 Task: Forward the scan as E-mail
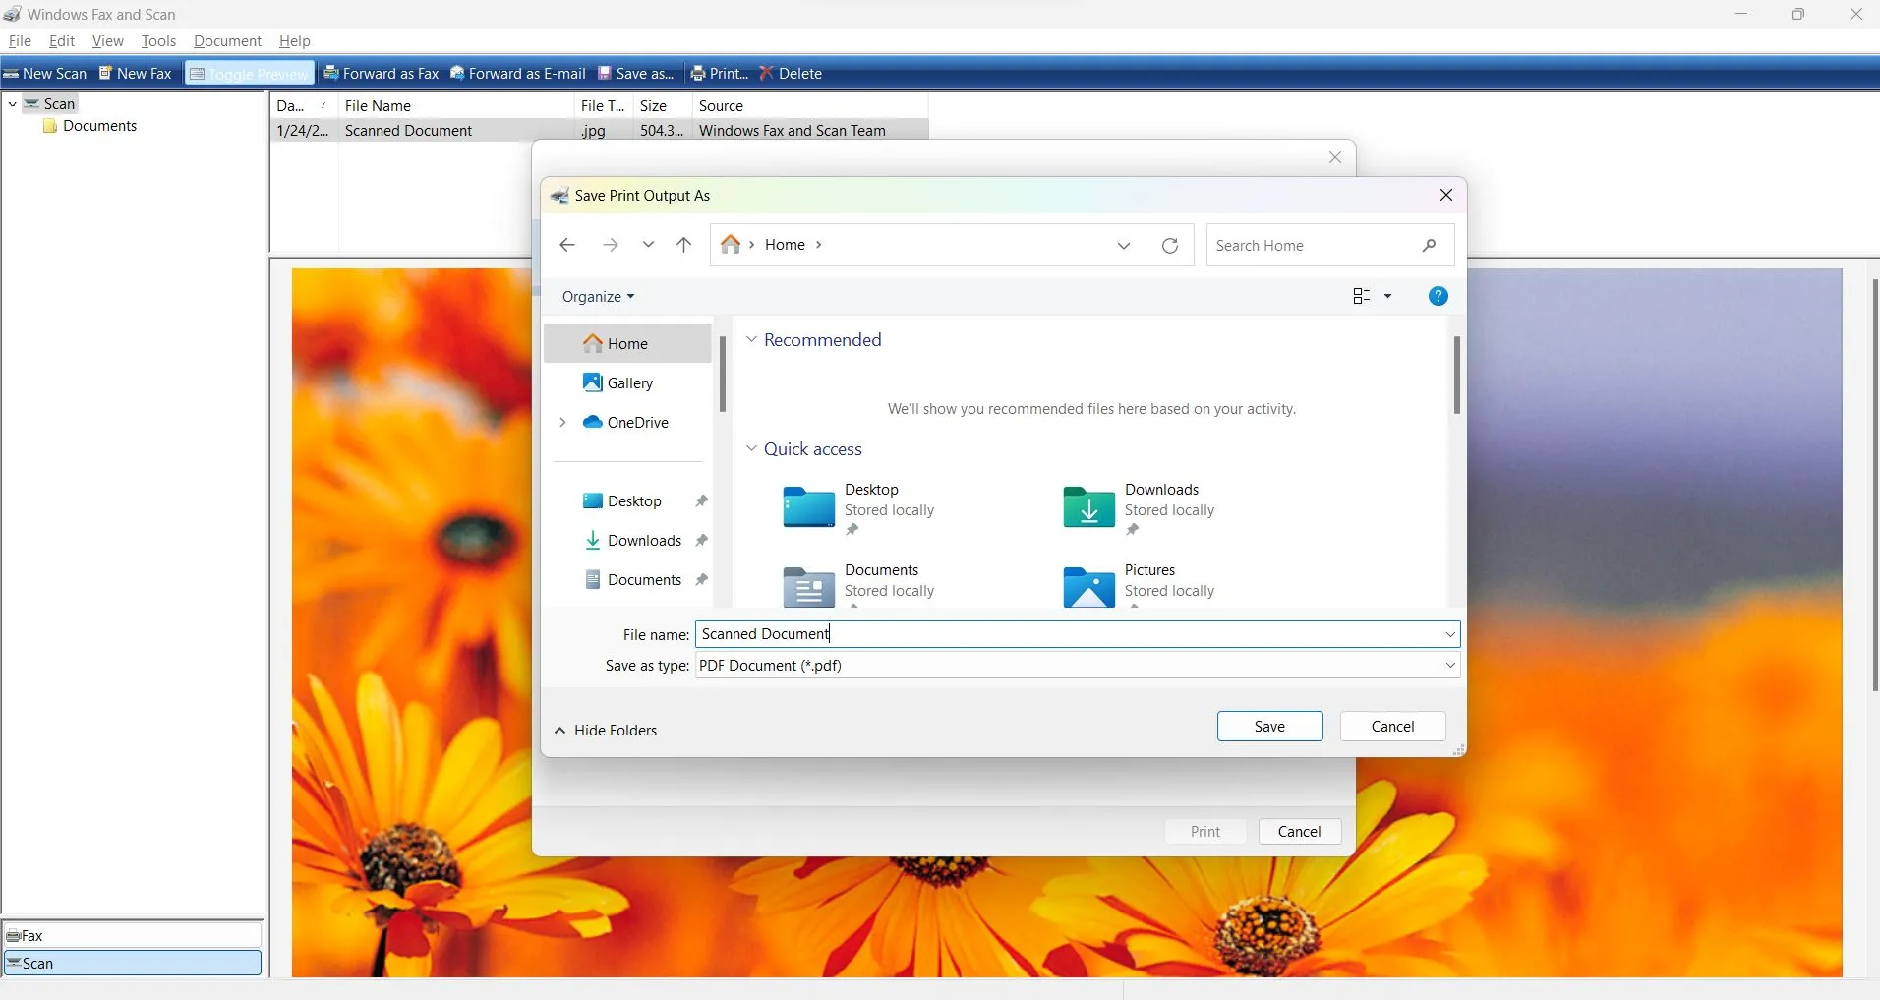tap(517, 73)
